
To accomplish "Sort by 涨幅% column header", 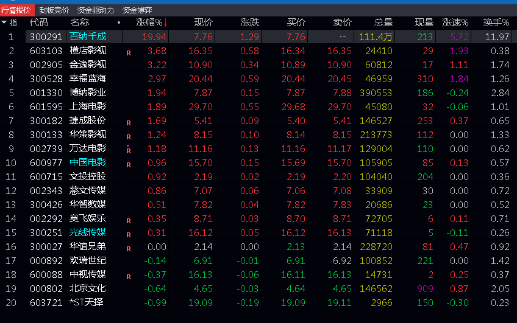I will click(149, 23).
